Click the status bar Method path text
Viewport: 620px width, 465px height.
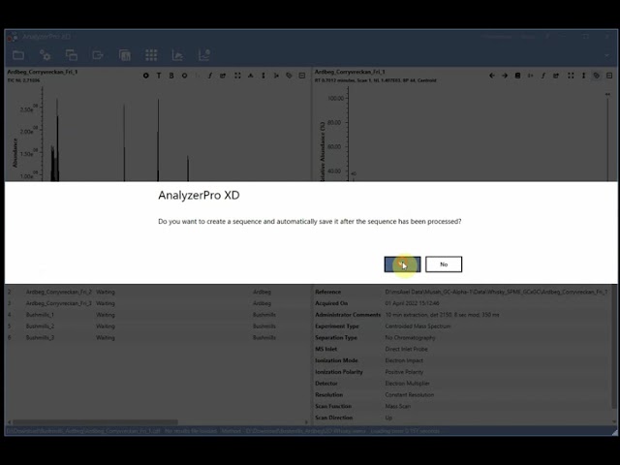(294, 431)
